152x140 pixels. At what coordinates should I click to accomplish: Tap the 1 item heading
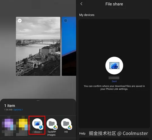tap(10, 106)
